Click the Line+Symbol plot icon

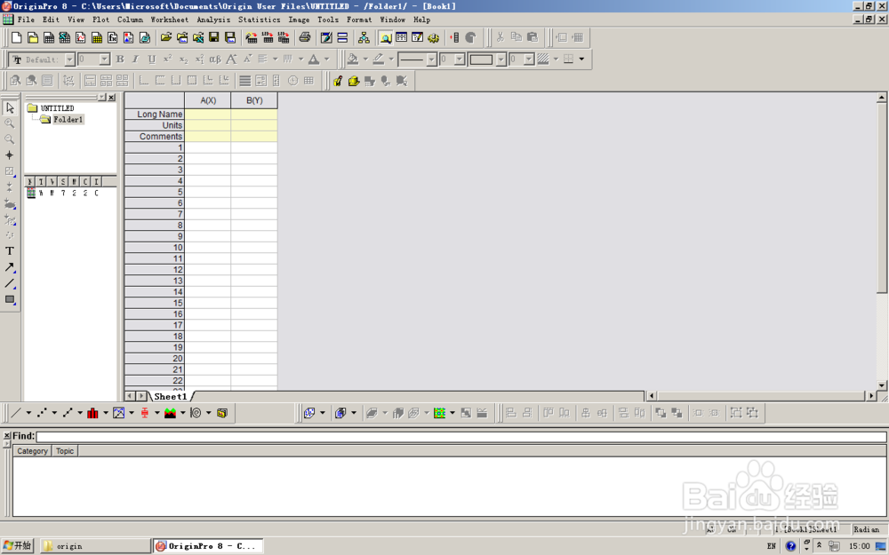click(68, 413)
